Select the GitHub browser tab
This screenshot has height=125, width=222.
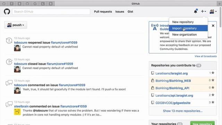pyautogui.click(x=136, y=4)
